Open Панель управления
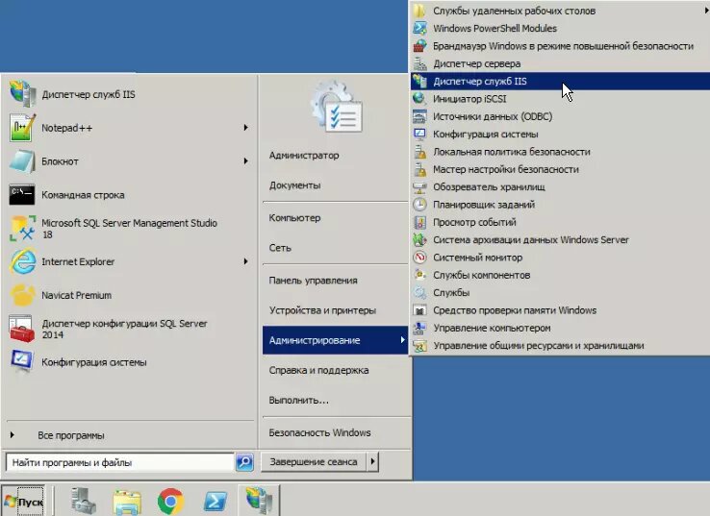The width and height of the screenshot is (710, 516). click(313, 280)
